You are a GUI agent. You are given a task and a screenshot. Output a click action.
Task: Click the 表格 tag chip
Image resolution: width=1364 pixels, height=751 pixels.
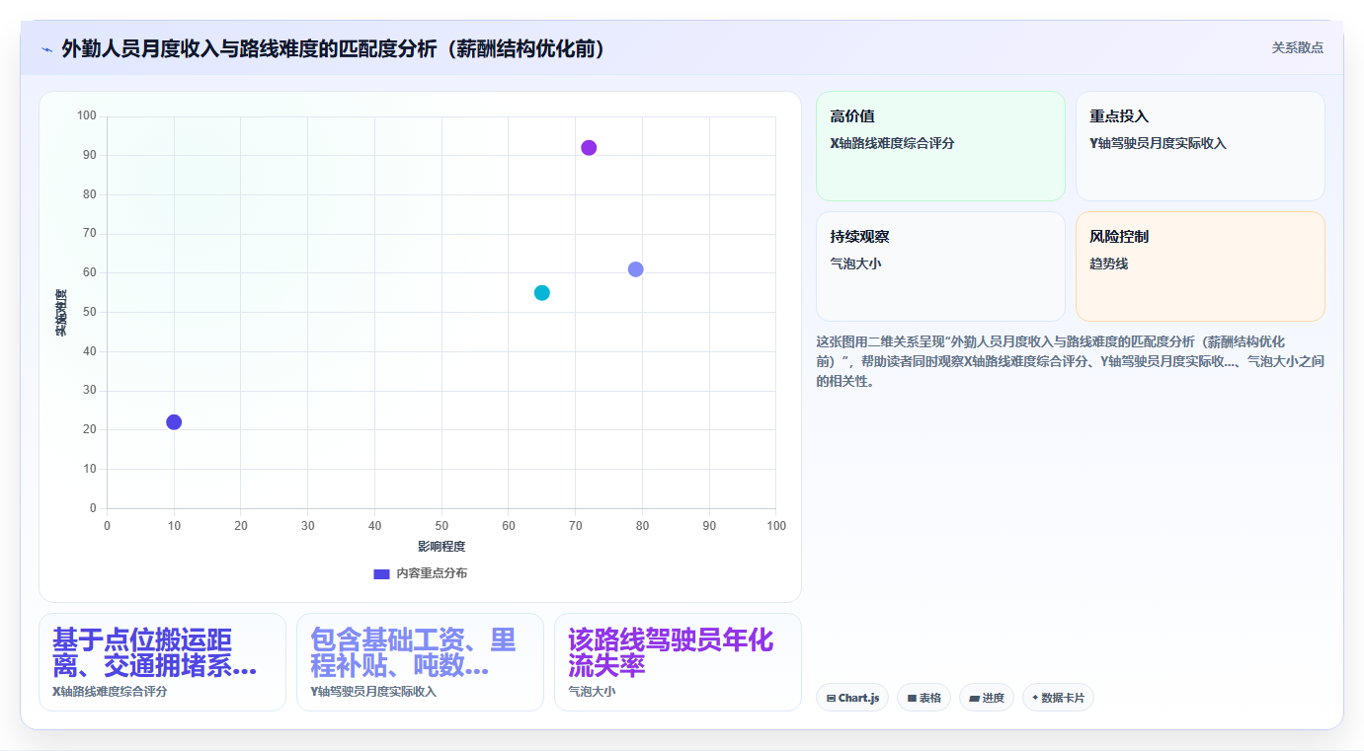923,698
